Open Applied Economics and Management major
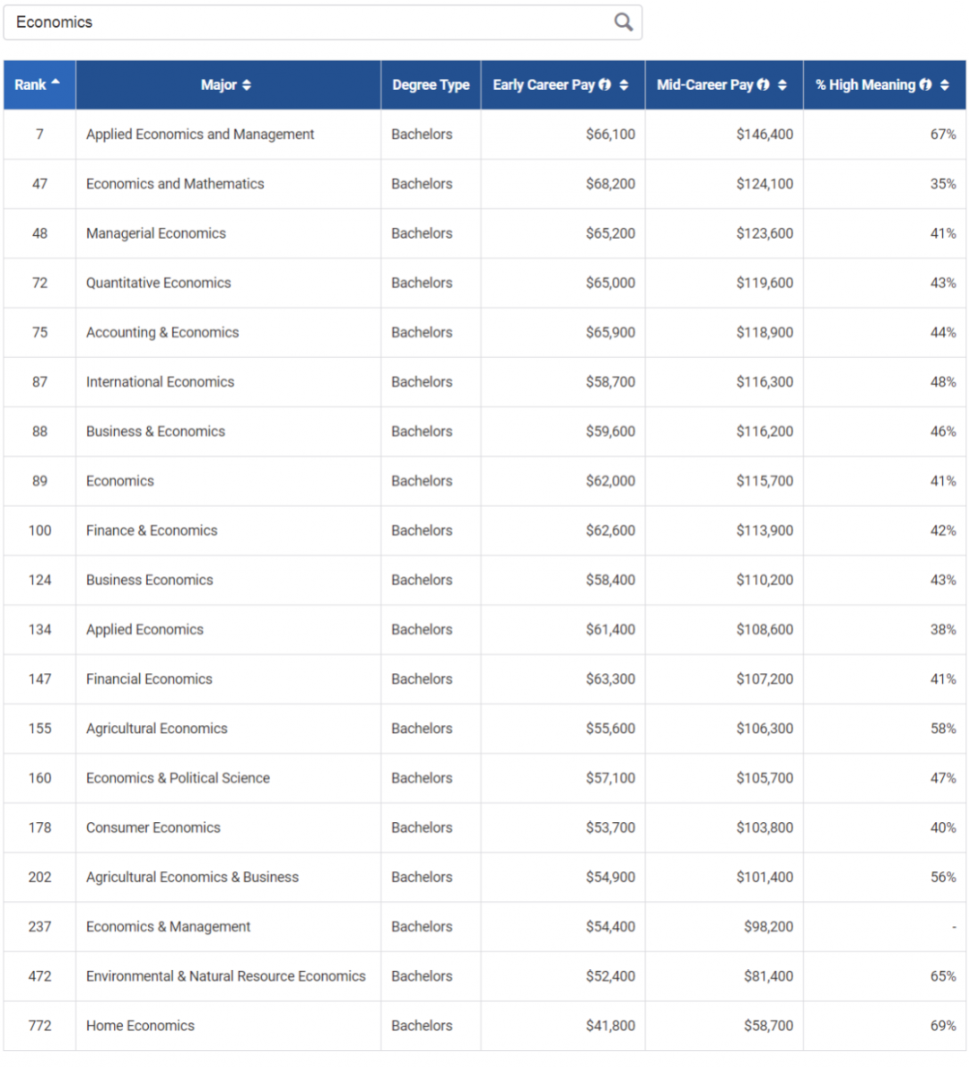Image resolution: width=969 pixels, height=1067 pixels. point(200,134)
